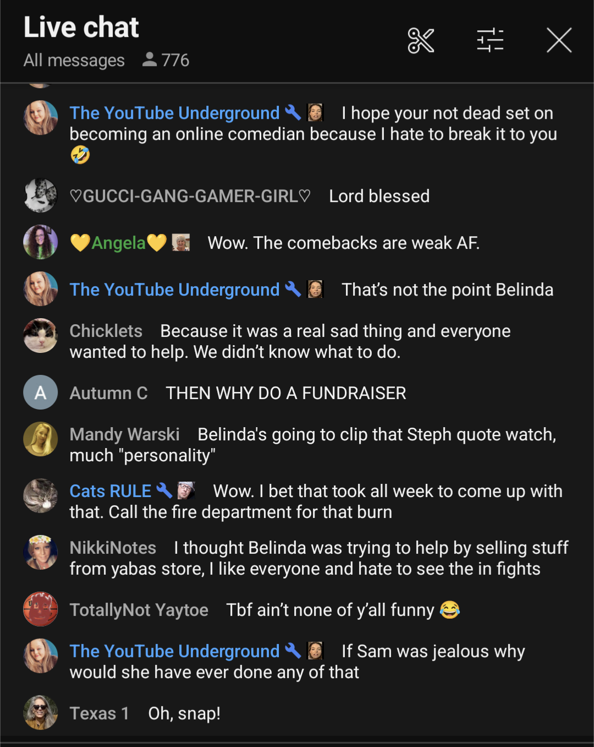Select the GUCCI-GANG-GAMER-GIRL username
This screenshot has height=747, width=594.
tap(190, 196)
